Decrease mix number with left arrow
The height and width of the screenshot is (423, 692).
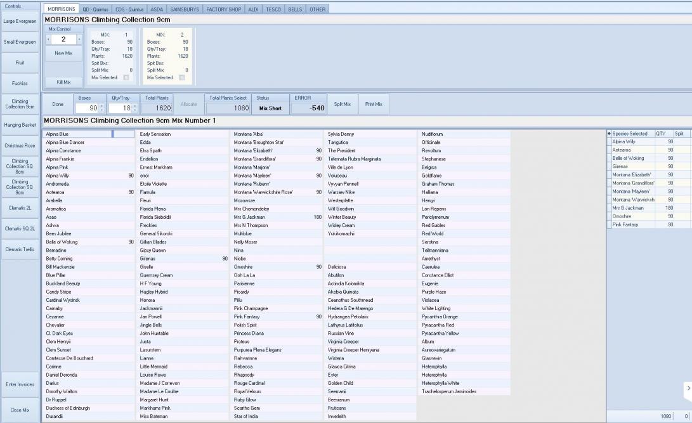point(48,39)
